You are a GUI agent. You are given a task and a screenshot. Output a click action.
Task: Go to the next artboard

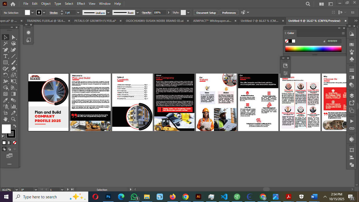(68, 189)
